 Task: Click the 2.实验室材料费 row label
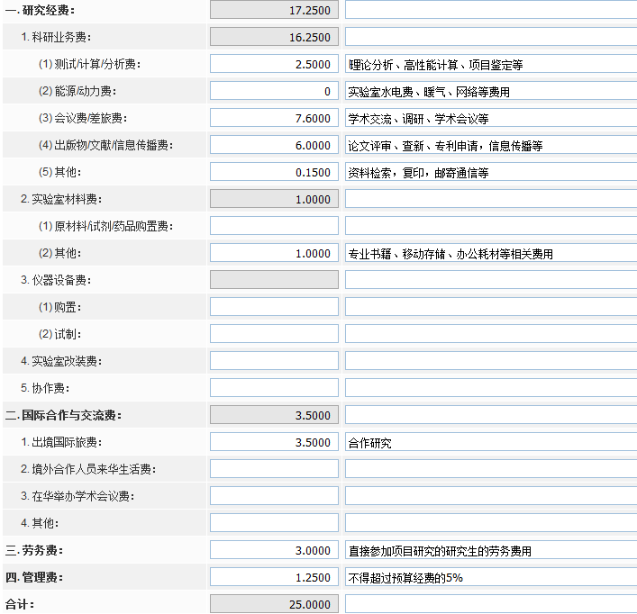click(x=61, y=199)
